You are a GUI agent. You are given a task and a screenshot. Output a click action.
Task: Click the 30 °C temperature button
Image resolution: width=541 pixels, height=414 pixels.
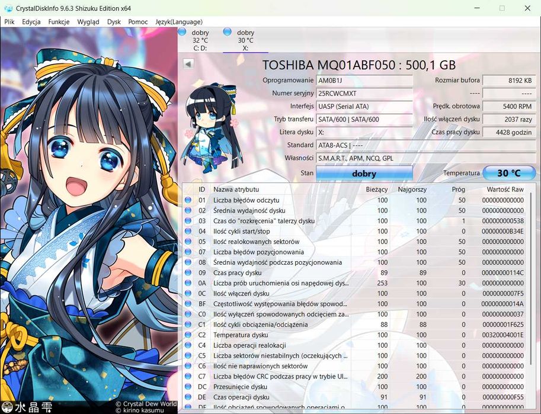click(509, 173)
